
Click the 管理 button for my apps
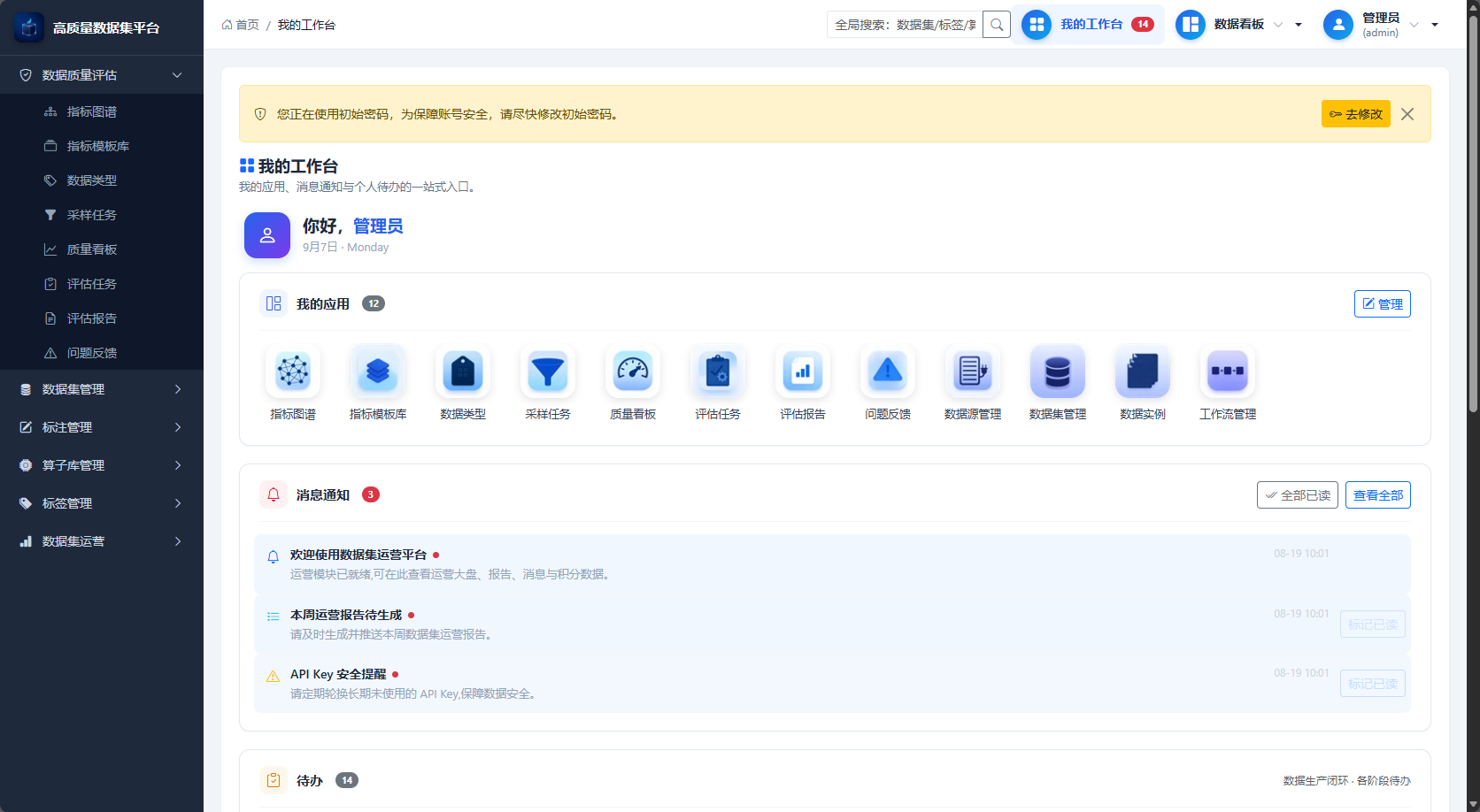coord(1383,303)
